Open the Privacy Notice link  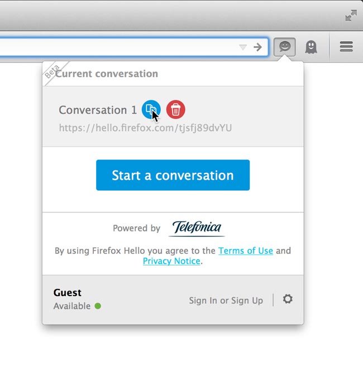(x=171, y=261)
